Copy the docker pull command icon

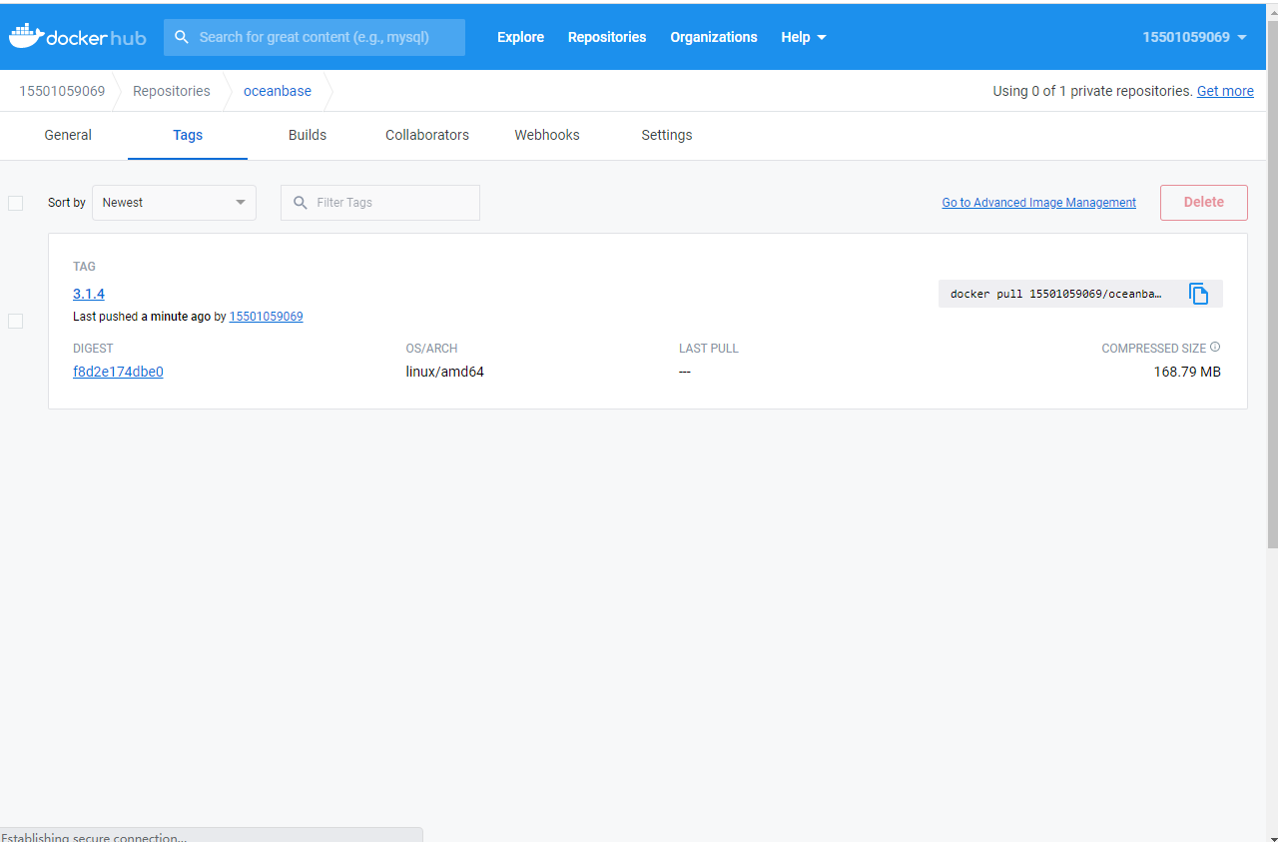1198,294
